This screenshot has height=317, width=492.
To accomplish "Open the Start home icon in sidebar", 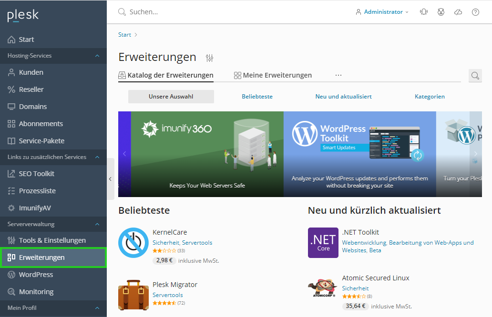I will point(11,40).
